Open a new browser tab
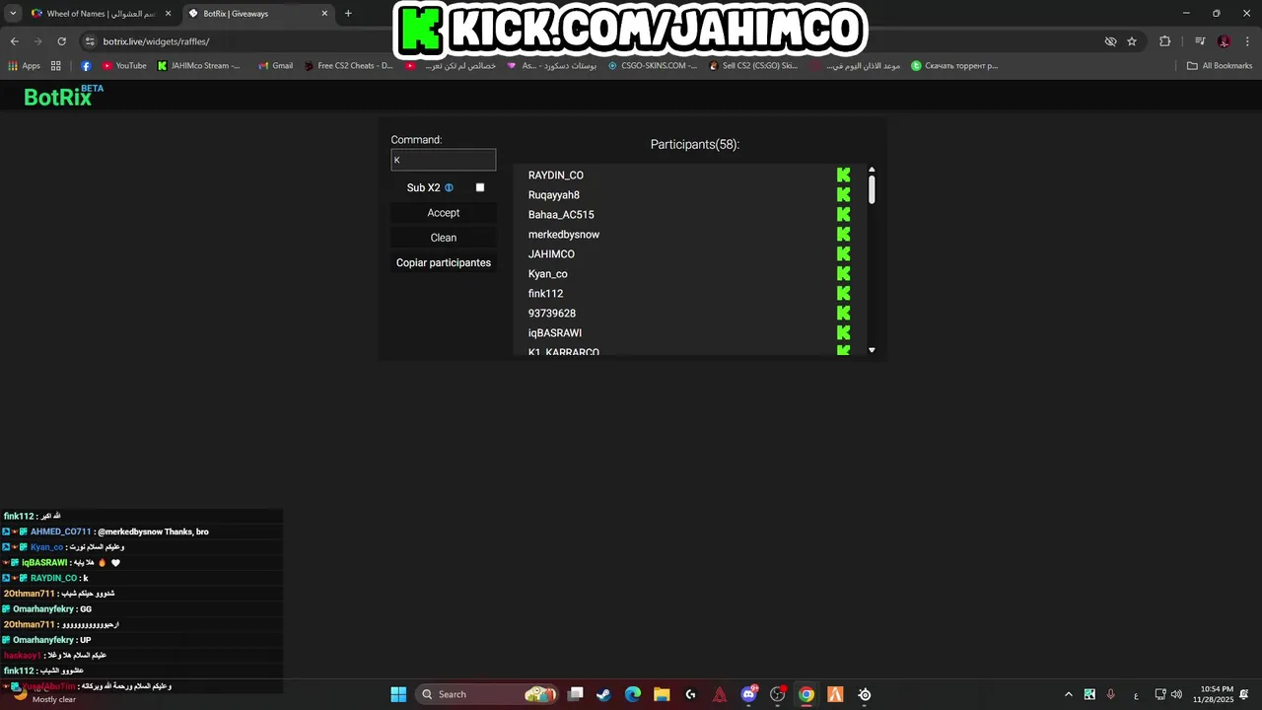This screenshot has width=1262, height=710. tap(348, 14)
